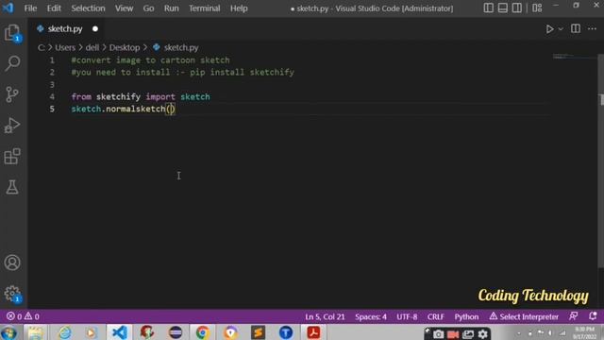Viewport: 604px width, 340px height.
Task: Click 'pip install sketchify' comment text
Action: click(x=242, y=72)
